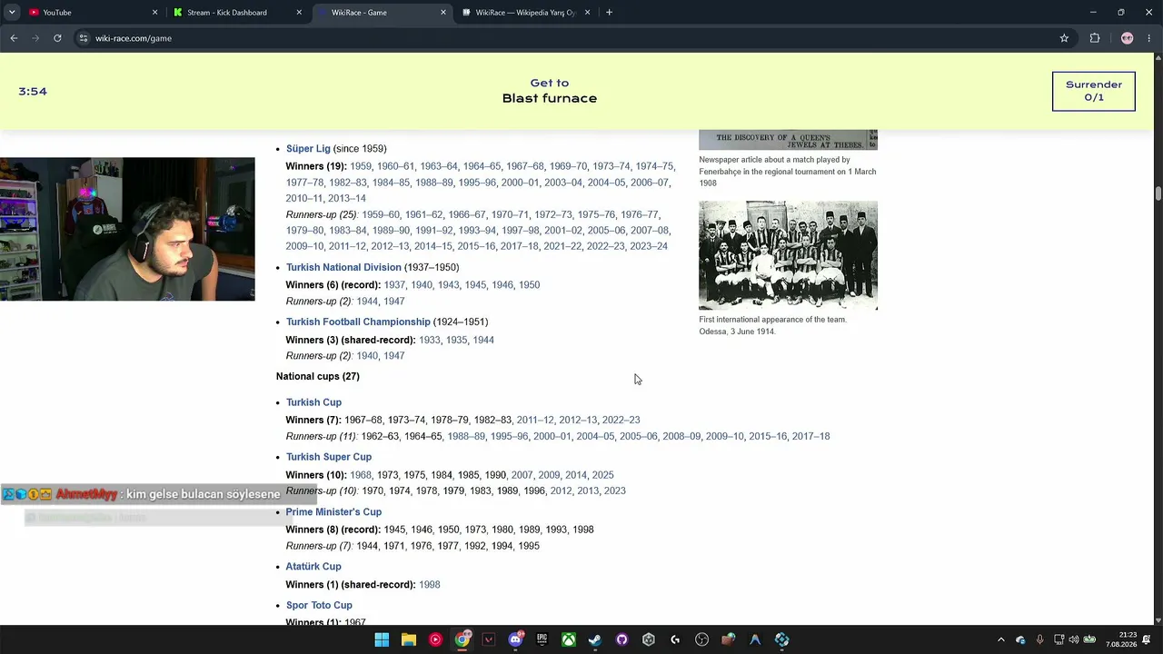Click the 'National cups (27)' heading
Image resolution: width=1163 pixels, height=654 pixels.
(x=318, y=376)
